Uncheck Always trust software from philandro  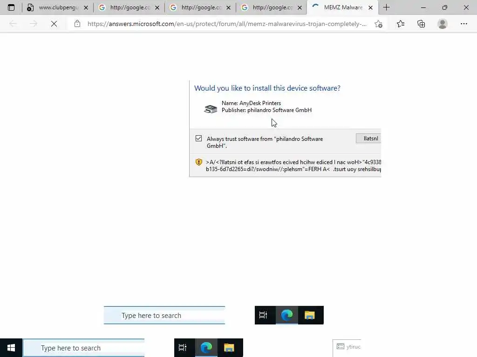(198, 139)
